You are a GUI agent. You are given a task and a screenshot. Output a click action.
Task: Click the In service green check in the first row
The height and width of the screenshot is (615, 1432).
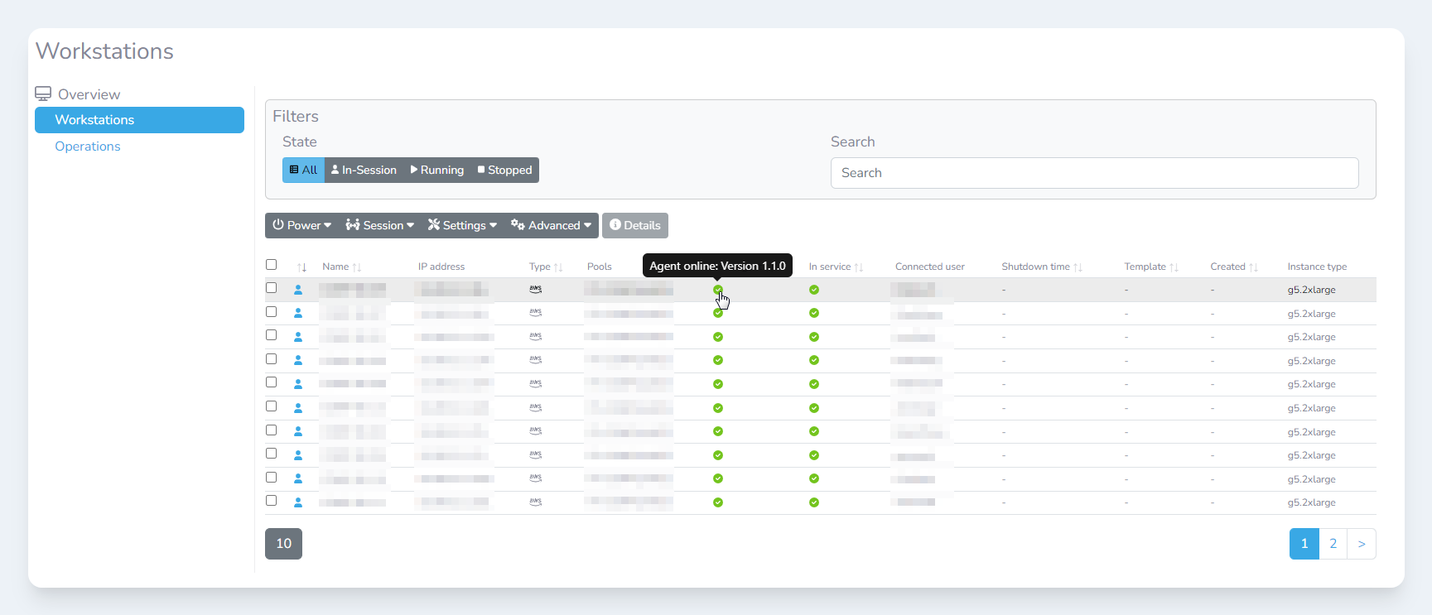click(x=814, y=290)
